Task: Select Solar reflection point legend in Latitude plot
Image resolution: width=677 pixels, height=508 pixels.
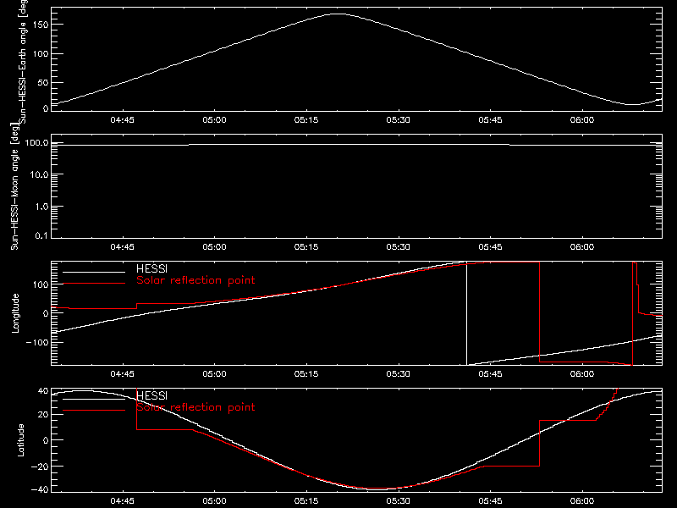Action: coord(195,407)
